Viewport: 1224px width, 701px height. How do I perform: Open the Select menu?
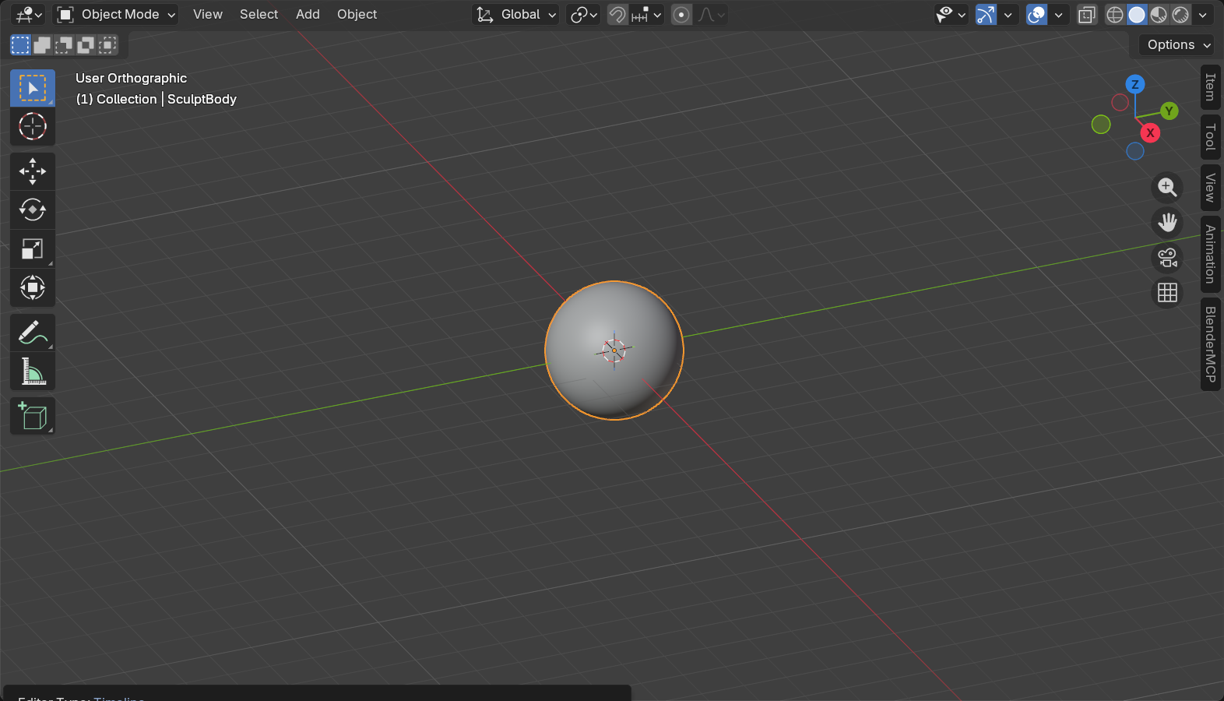tap(259, 15)
